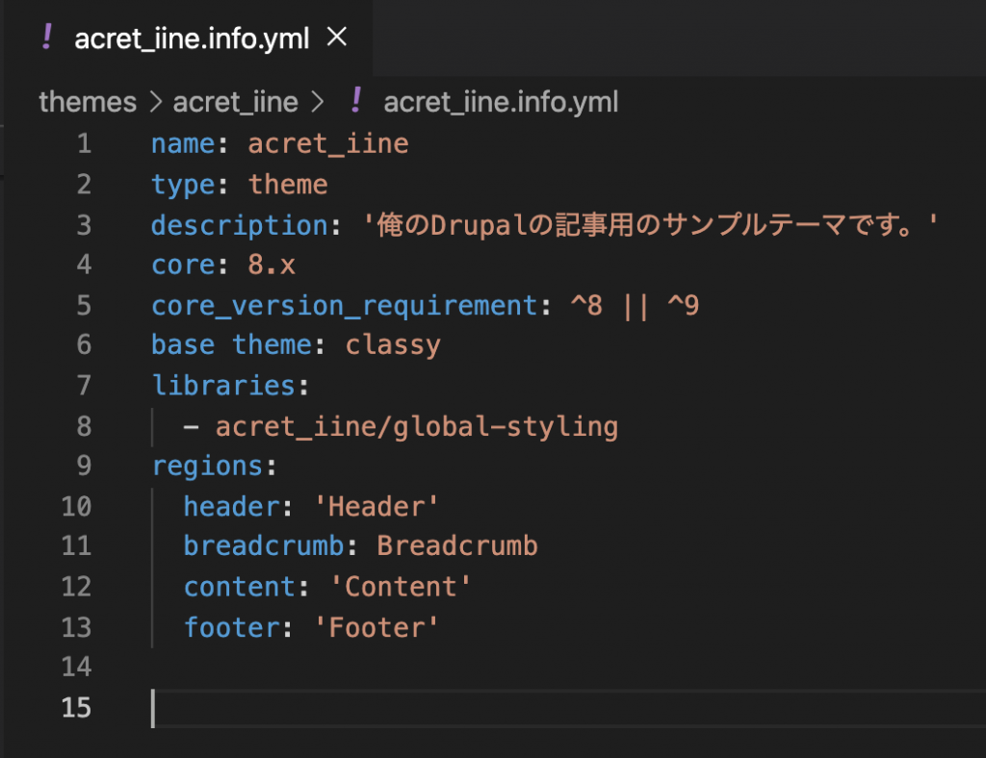This screenshot has width=986, height=758.
Task: Click the YAML icon in breadcrumb
Action: [x=356, y=100]
